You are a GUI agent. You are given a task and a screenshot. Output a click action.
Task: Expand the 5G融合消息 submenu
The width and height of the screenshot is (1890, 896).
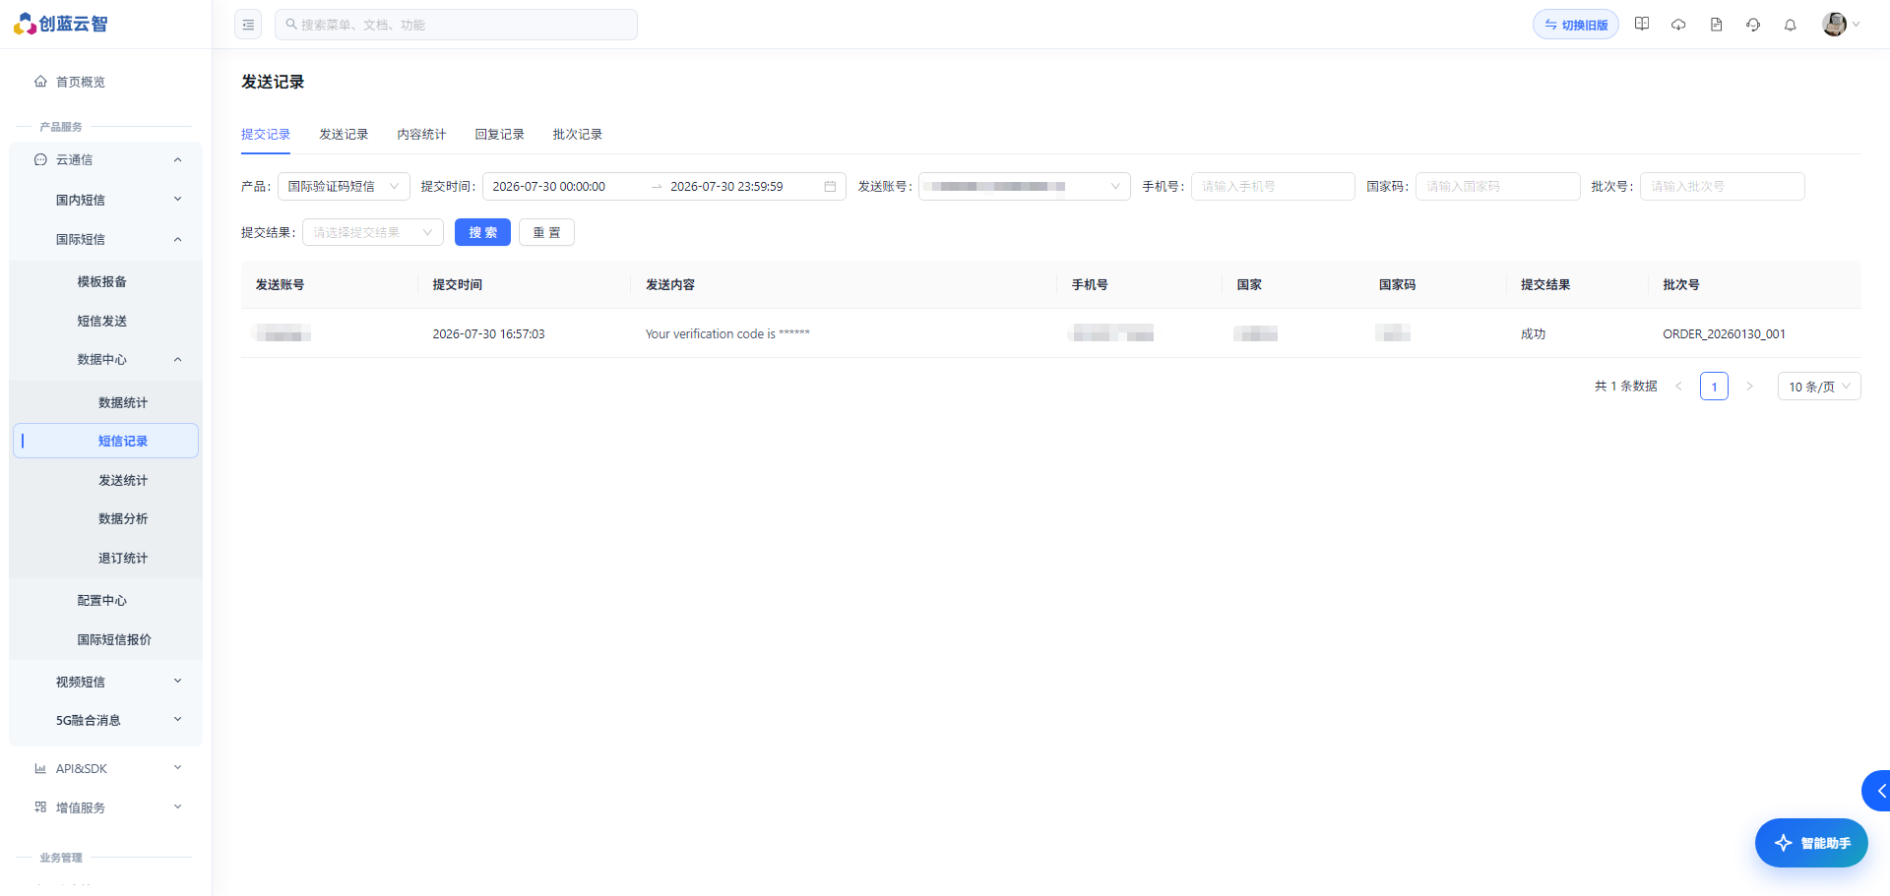click(x=177, y=720)
